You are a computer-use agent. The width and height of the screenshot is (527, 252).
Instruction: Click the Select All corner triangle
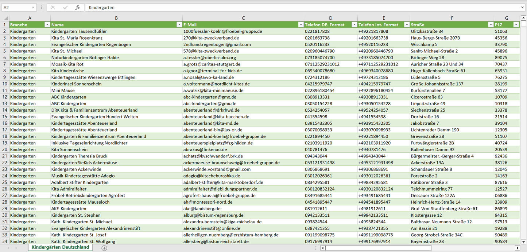pos(6,18)
